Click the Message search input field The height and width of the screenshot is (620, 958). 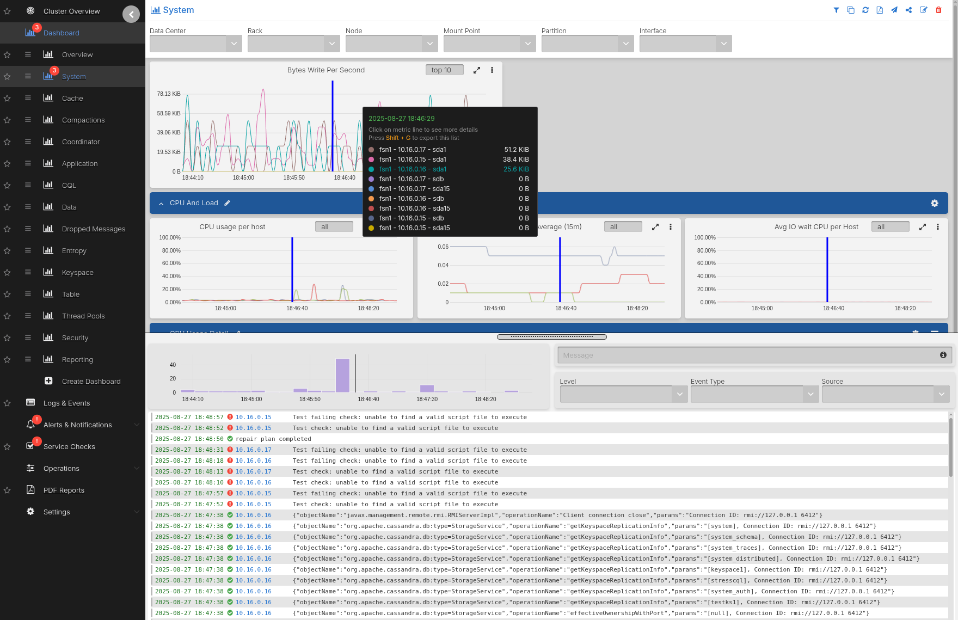coord(748,355)
